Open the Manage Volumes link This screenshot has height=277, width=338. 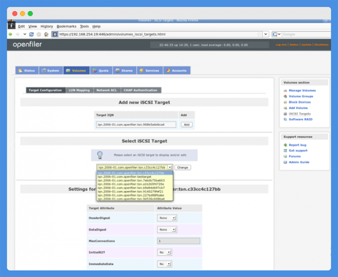302,91
